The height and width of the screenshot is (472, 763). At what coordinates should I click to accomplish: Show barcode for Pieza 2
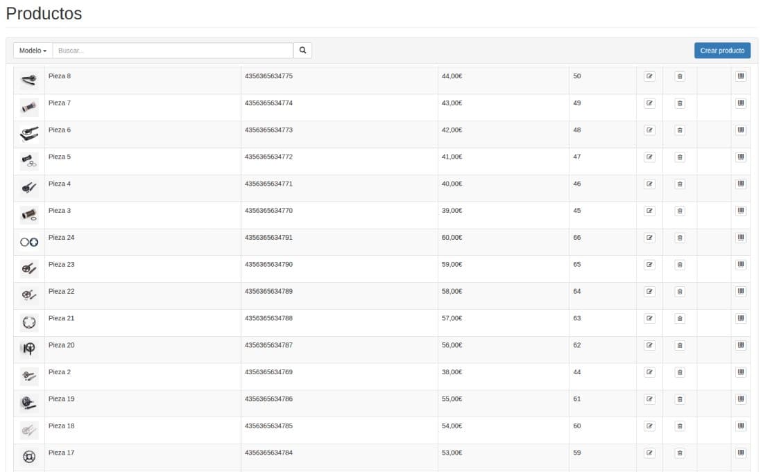pos(741,372)
